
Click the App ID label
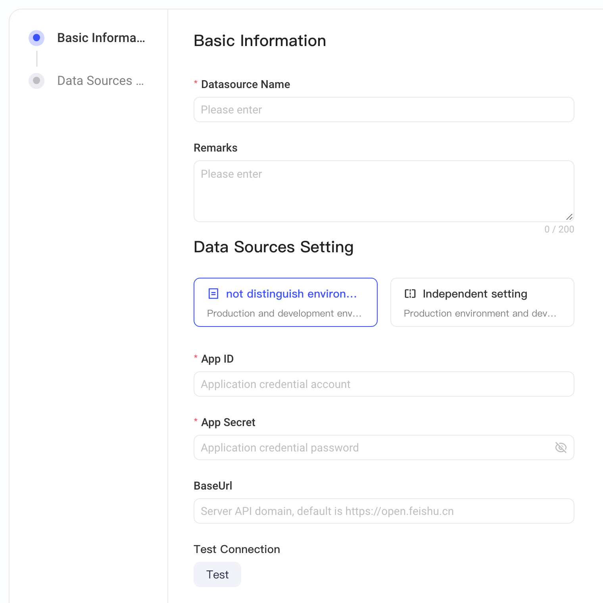pos(217,359)
